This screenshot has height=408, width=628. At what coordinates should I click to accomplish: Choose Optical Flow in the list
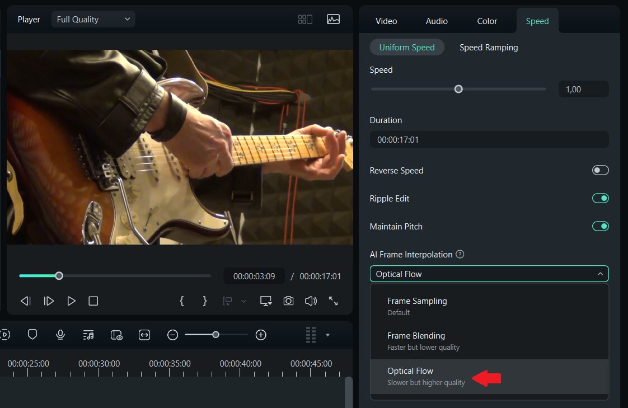[489, 376]
